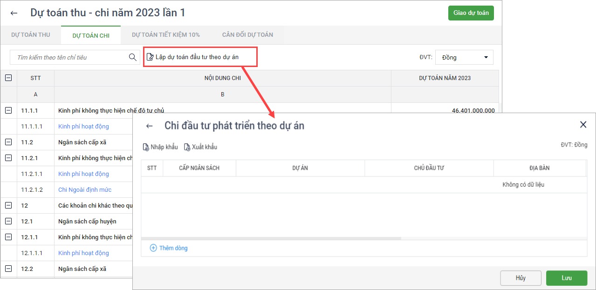Collapse all rows using header minus box
The width and height of the screenshot is (596, 290).
tap(8, 78)
